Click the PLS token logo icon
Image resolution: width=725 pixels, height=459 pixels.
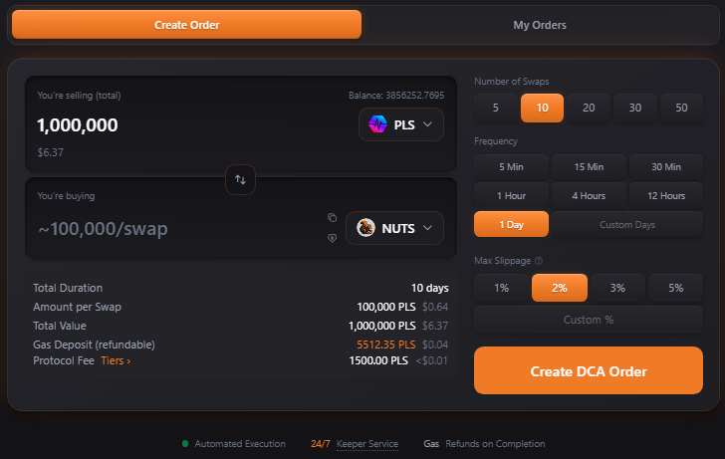377,124
